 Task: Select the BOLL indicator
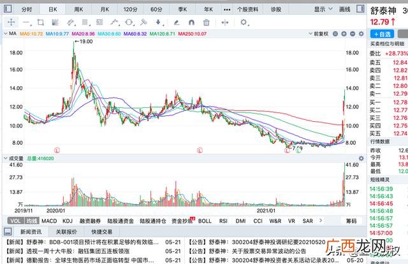coord(205,221)
